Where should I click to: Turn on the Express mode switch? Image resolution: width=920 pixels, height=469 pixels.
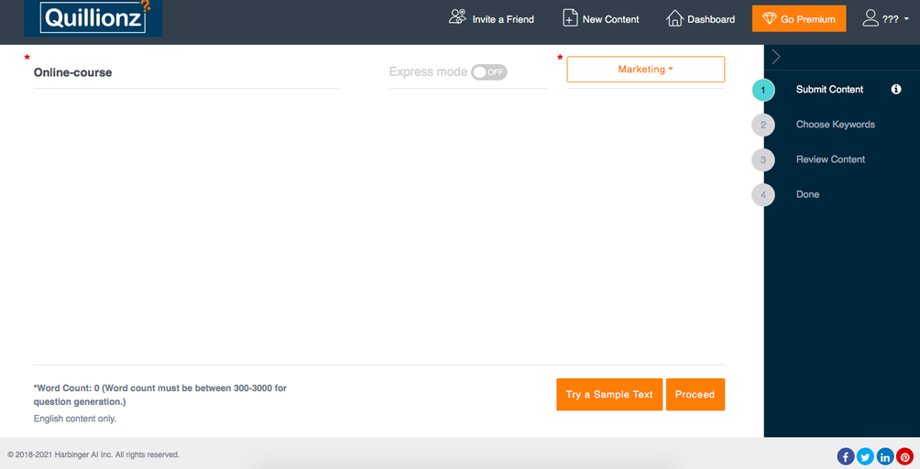[488, 72]
